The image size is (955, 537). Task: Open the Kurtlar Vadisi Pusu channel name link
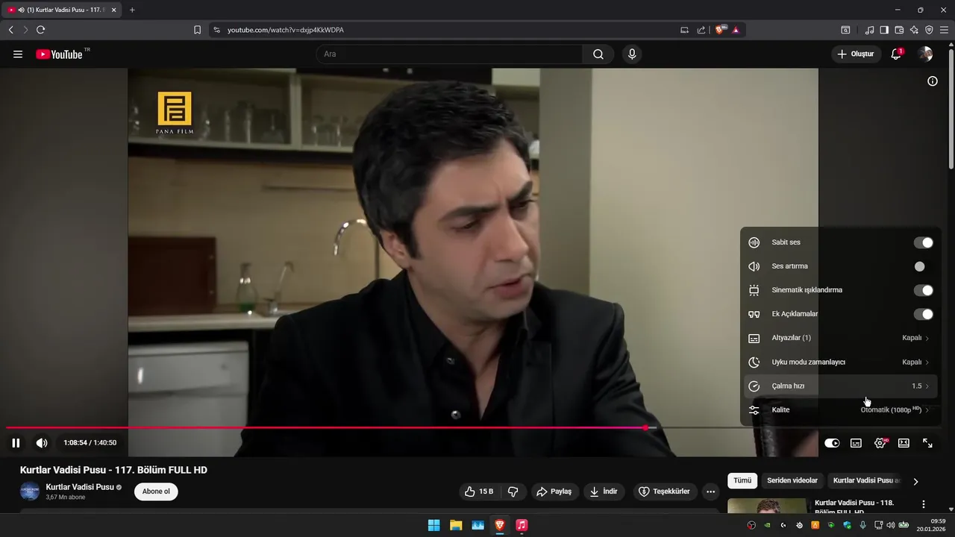click(x=80, y=487)
